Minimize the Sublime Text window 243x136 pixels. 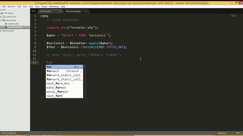pos(232,3)
